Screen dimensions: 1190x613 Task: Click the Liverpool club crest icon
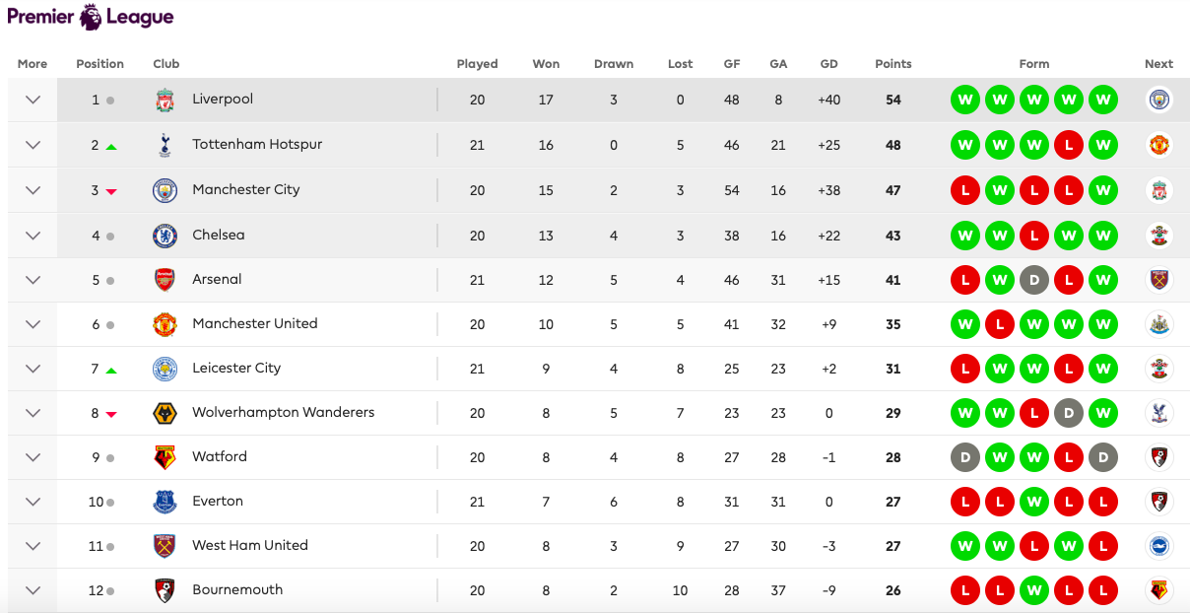165,100
